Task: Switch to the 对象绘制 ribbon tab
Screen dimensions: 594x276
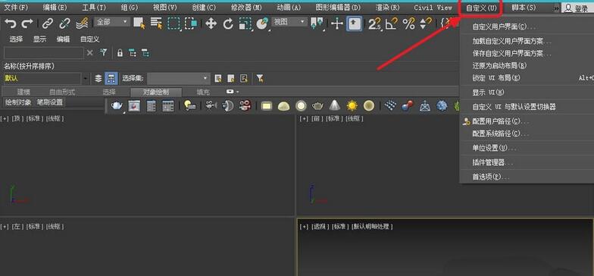Action: (x=156, y=93)
